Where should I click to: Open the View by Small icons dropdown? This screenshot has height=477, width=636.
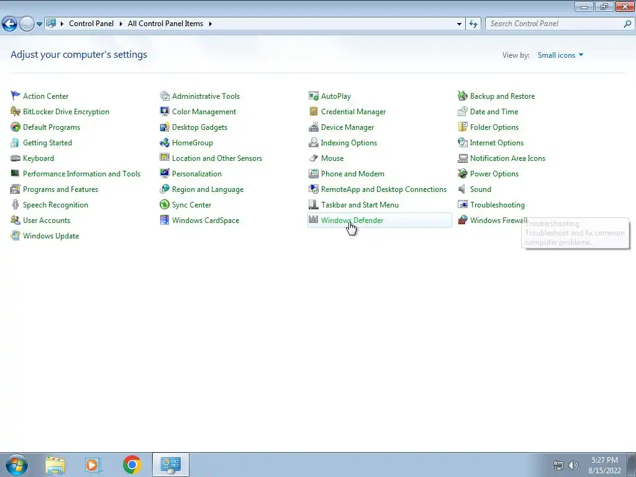(x=560, y=55)
